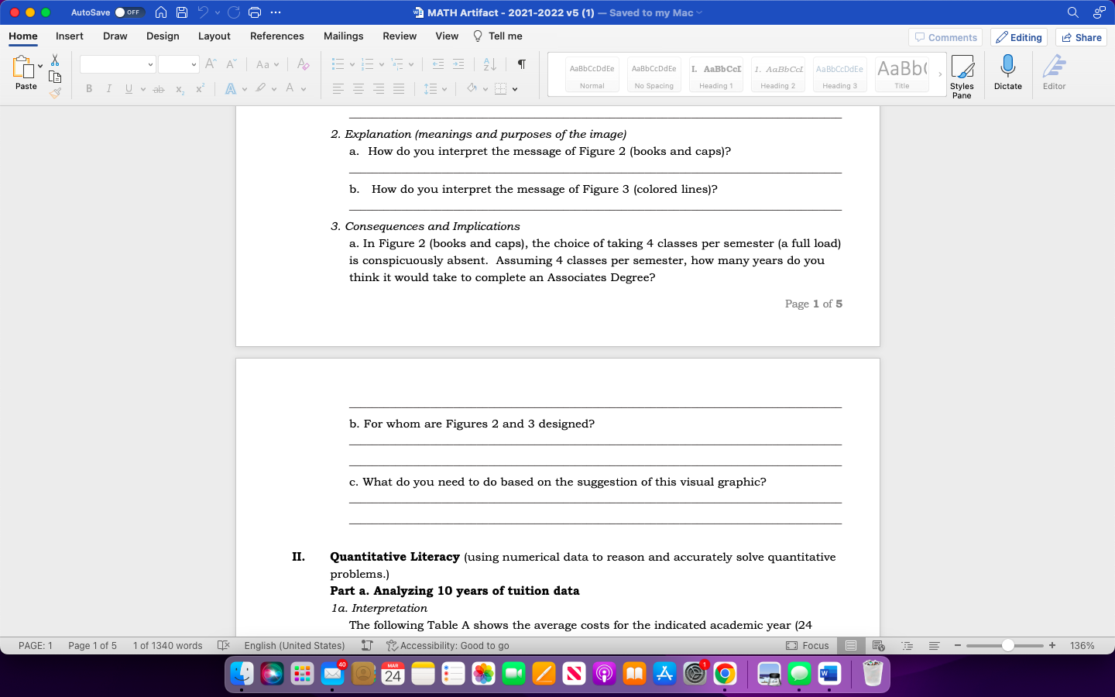This screenshot has width=1115, height=697.
Task: Open the Font name dropdown
Action: (151, 64)
